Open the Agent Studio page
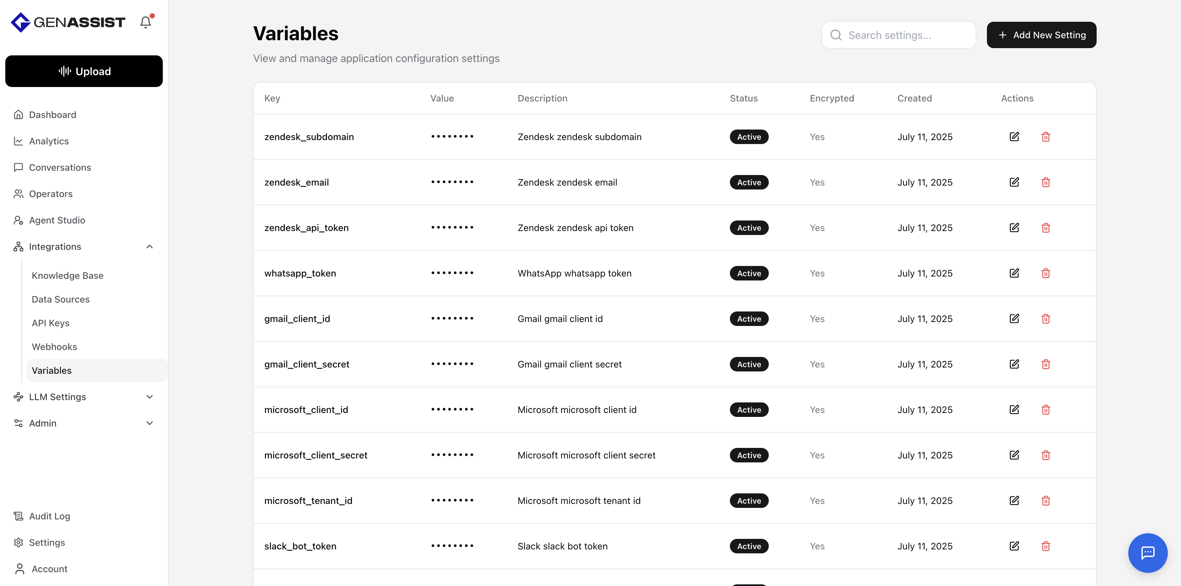 (57, 220)
